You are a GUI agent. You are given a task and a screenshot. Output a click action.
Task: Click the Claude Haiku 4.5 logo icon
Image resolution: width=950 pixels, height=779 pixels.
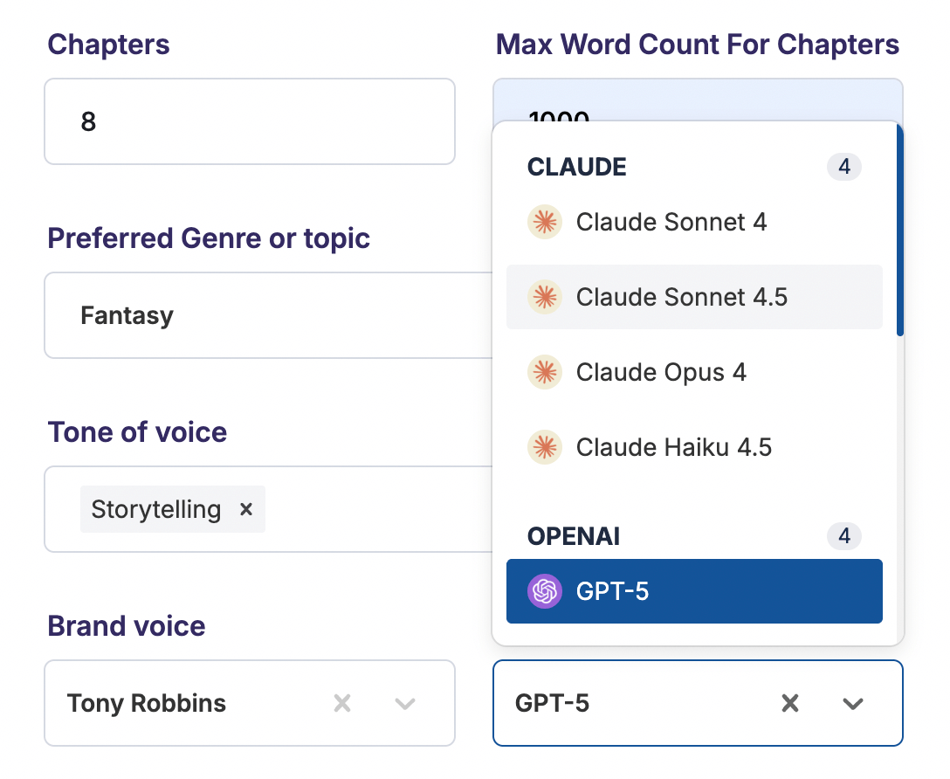(544, 448)
